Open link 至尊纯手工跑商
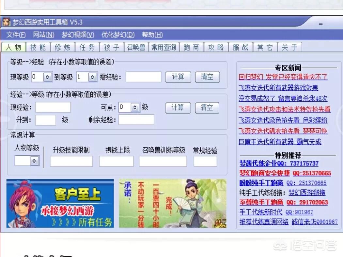The image size is (343, 257). 261,202
